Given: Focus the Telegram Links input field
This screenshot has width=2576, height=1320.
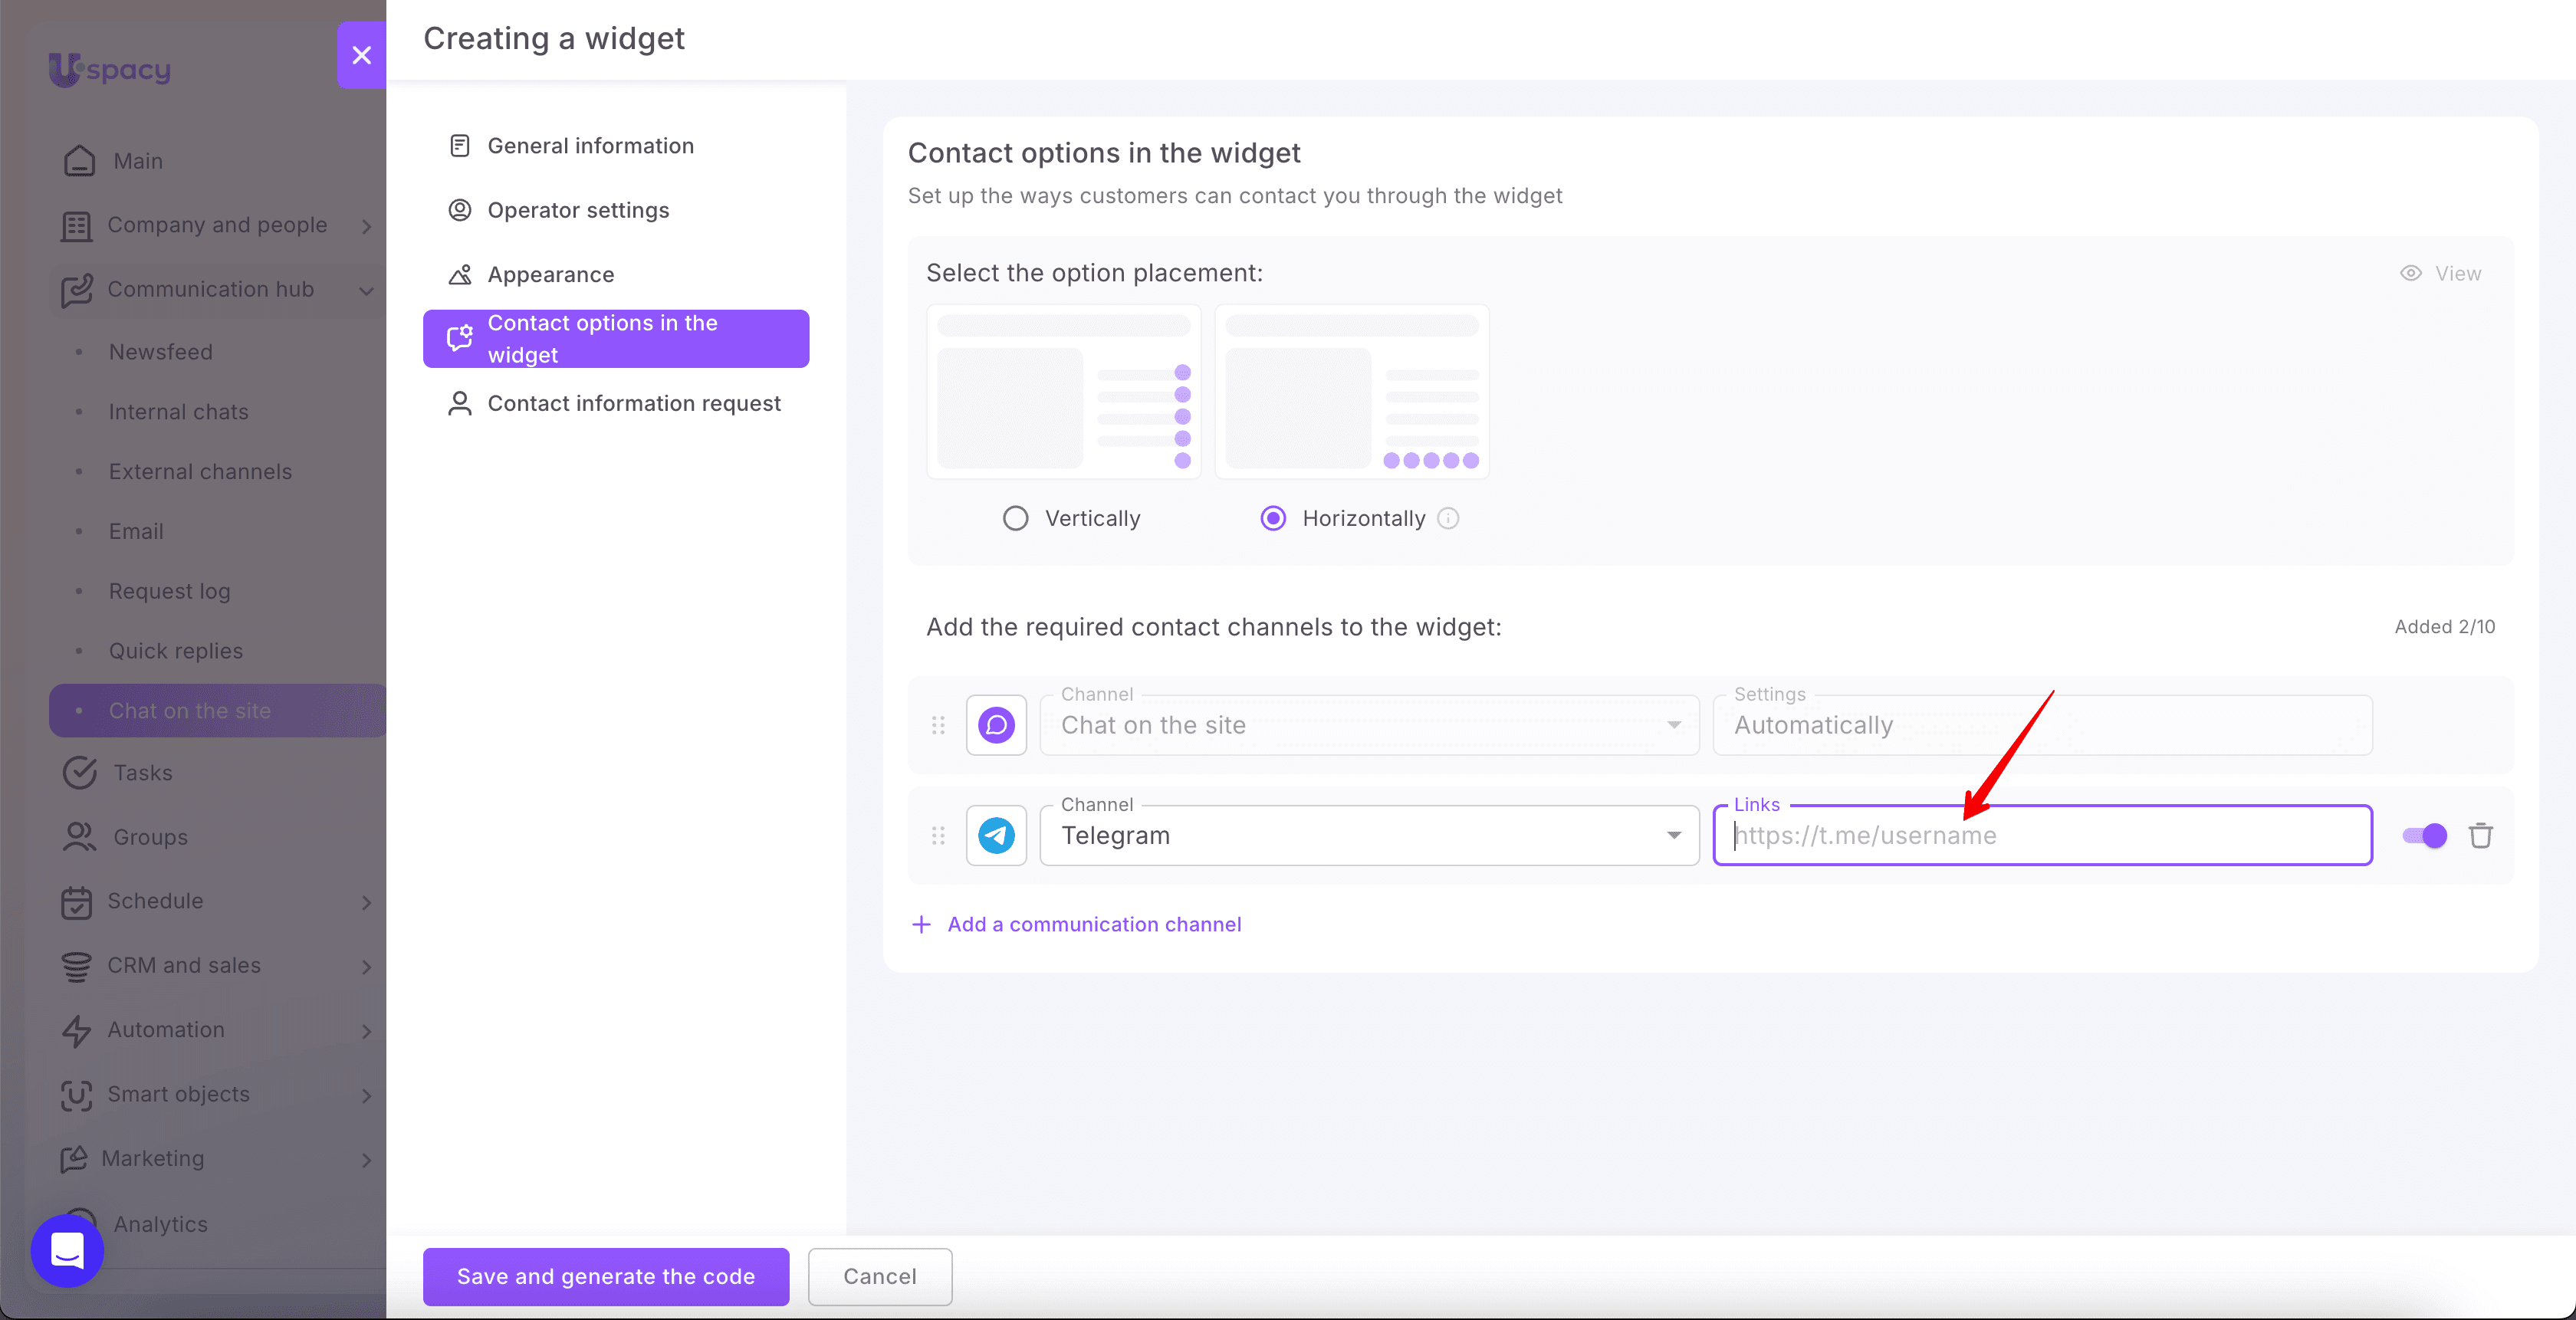Looking at the screenshot, I should tap(2042, 835).
